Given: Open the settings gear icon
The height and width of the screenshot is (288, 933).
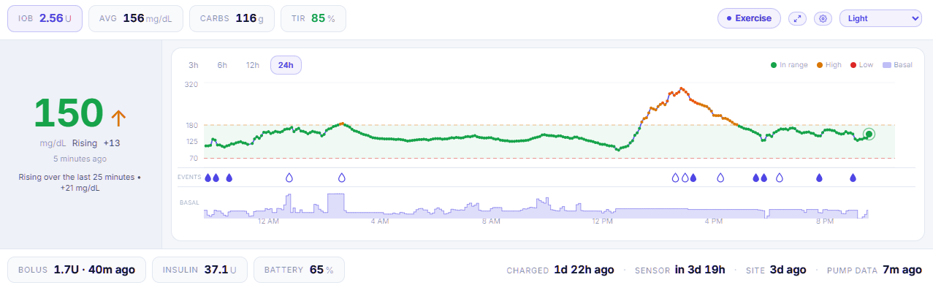Looking at the screenshot, I should point(823,18).
